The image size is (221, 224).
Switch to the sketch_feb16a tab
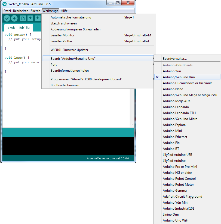19,28
